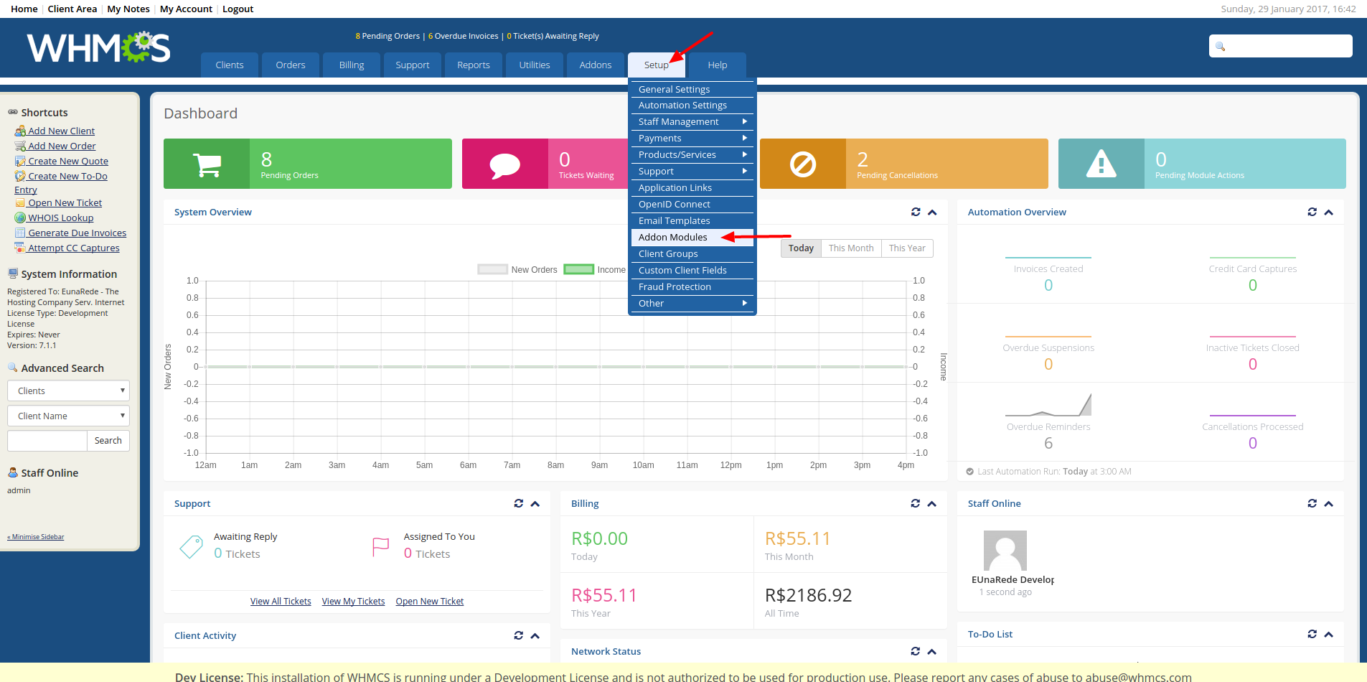Switch chart to This Month view
1367x682 pixels.
(850, 248)
